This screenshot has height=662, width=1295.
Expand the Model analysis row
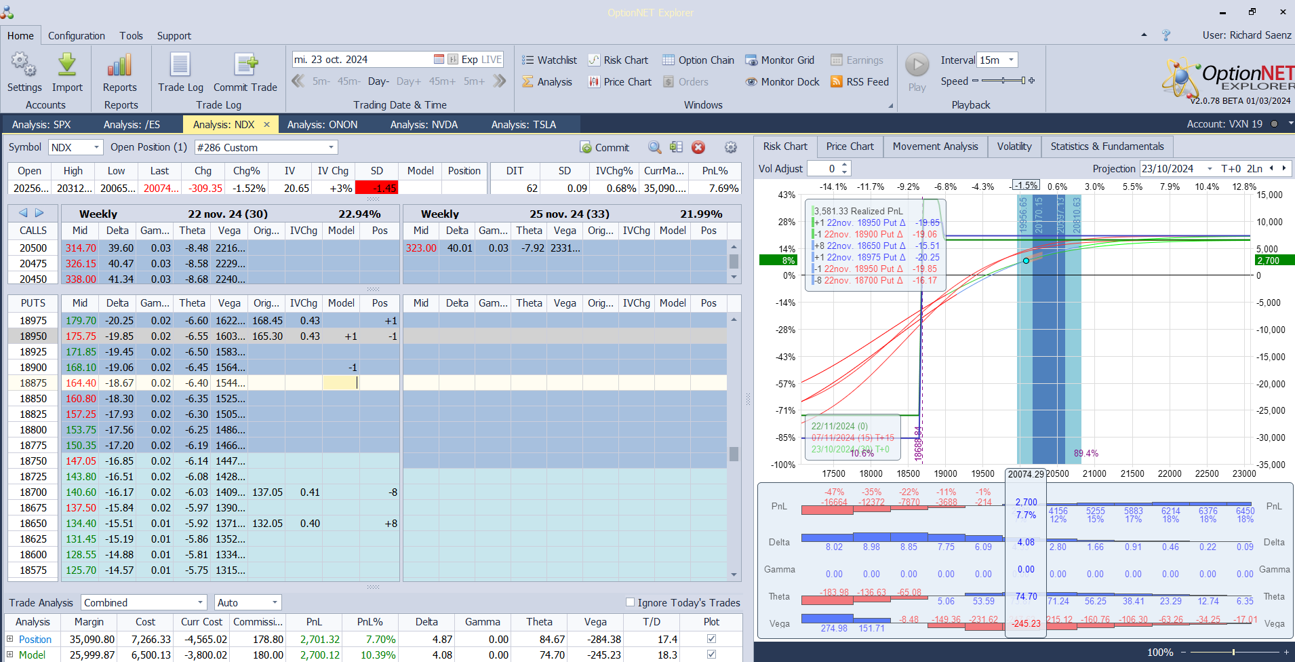10,655
